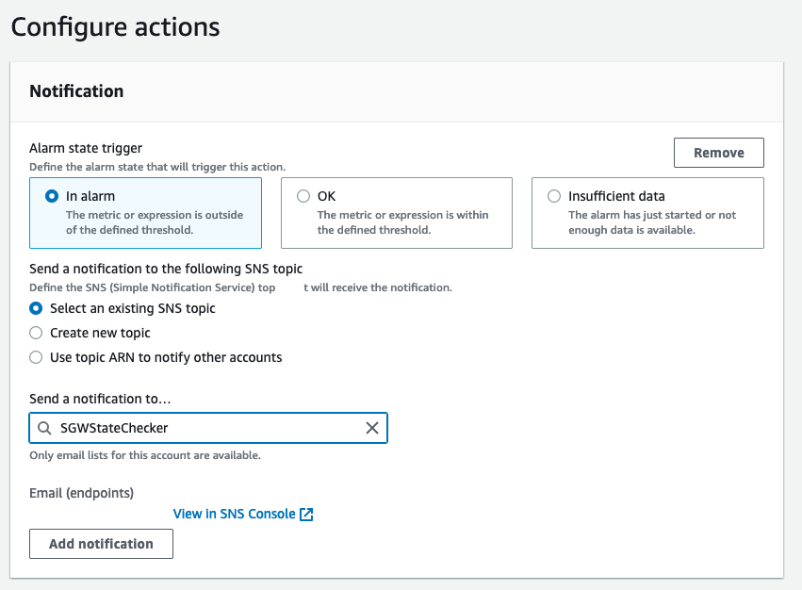Click the "OK" trigger card
Viewport: 802px width, 590px height.
click(x=396, y=212)
